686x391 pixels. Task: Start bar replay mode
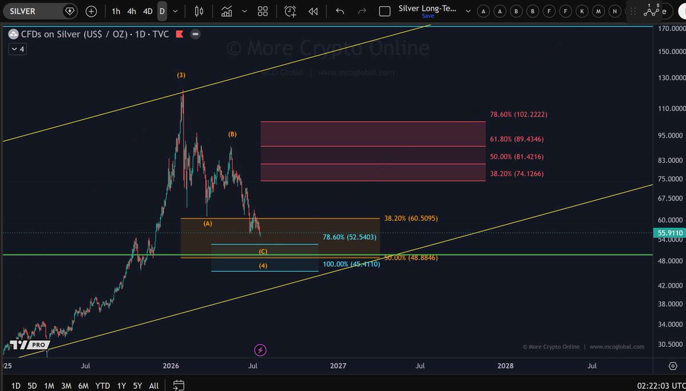[x=313, y=11]
